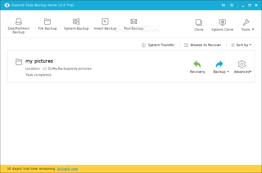Open Smart Backup
The width and height of the screenshot is (262, 173).
105,24
